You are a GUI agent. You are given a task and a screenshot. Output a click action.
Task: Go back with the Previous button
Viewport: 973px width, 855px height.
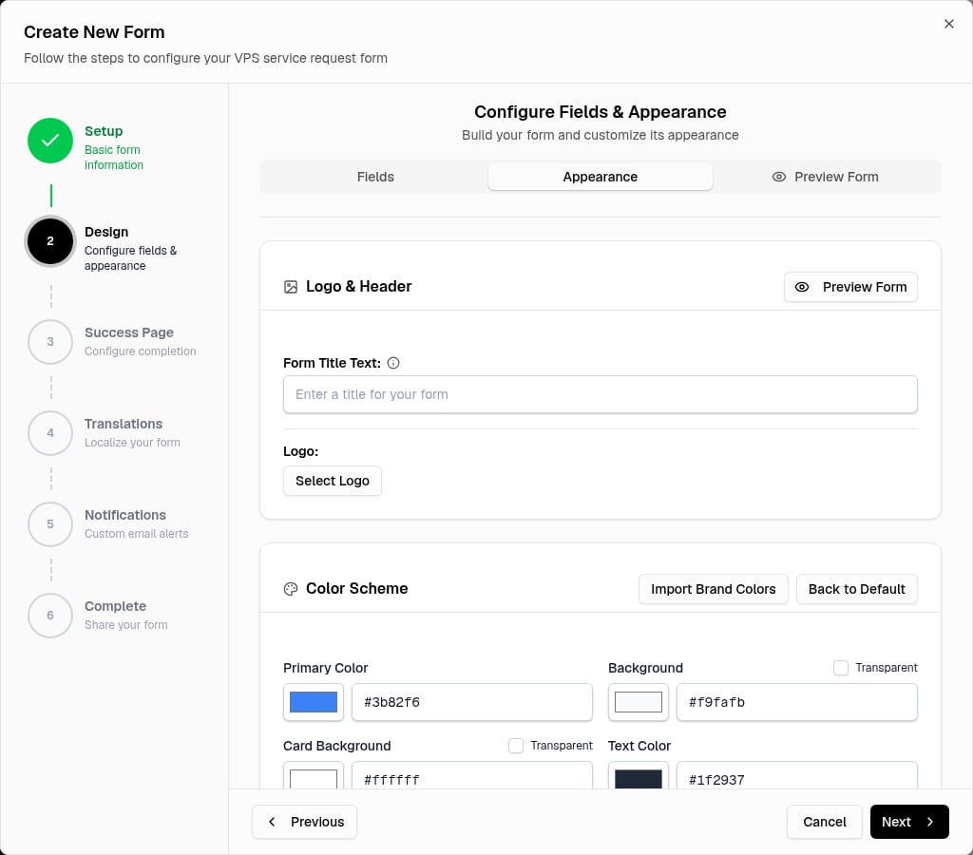(305, 822)
